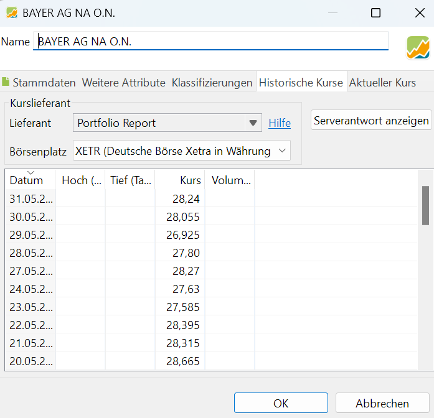The height and width of the screenshot is (418, 434).
Task: Click the Kurs value 27,585
Action: coord(183,307)
